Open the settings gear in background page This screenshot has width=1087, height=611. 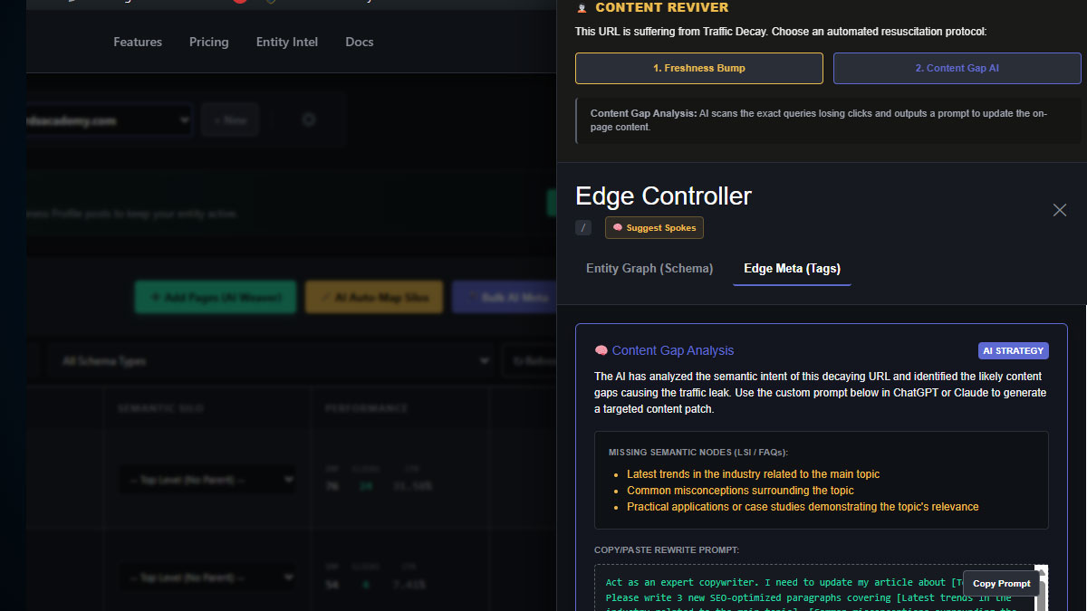(309, 119)
